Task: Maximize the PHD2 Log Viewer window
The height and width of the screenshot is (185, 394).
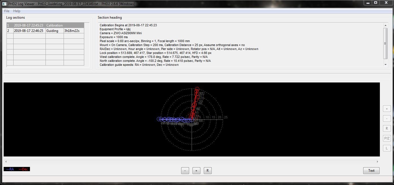Action: click(x=376, y=3)
